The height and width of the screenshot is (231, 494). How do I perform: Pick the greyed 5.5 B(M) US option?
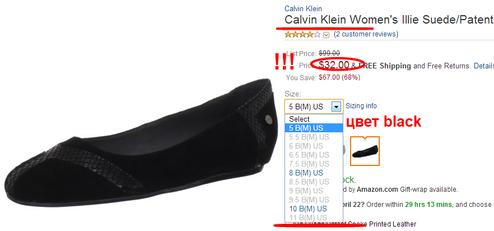pos(314,137)
